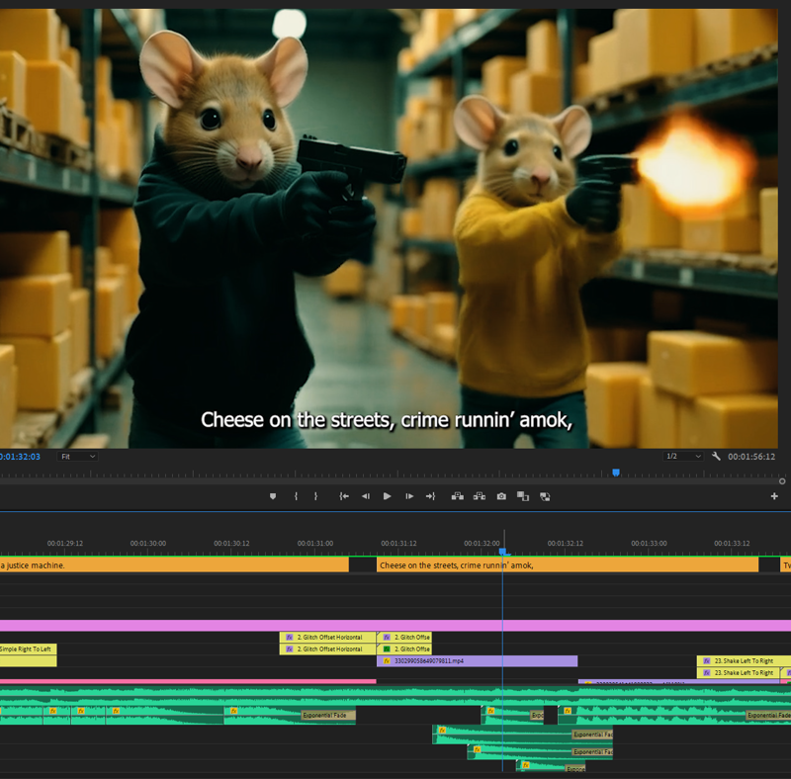
Task: Start playback with the Play button
Action: click(x=387, y=496)
